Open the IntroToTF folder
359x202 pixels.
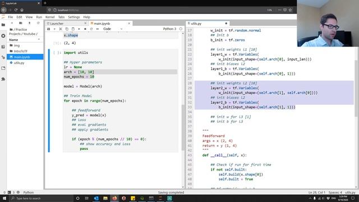25,51
